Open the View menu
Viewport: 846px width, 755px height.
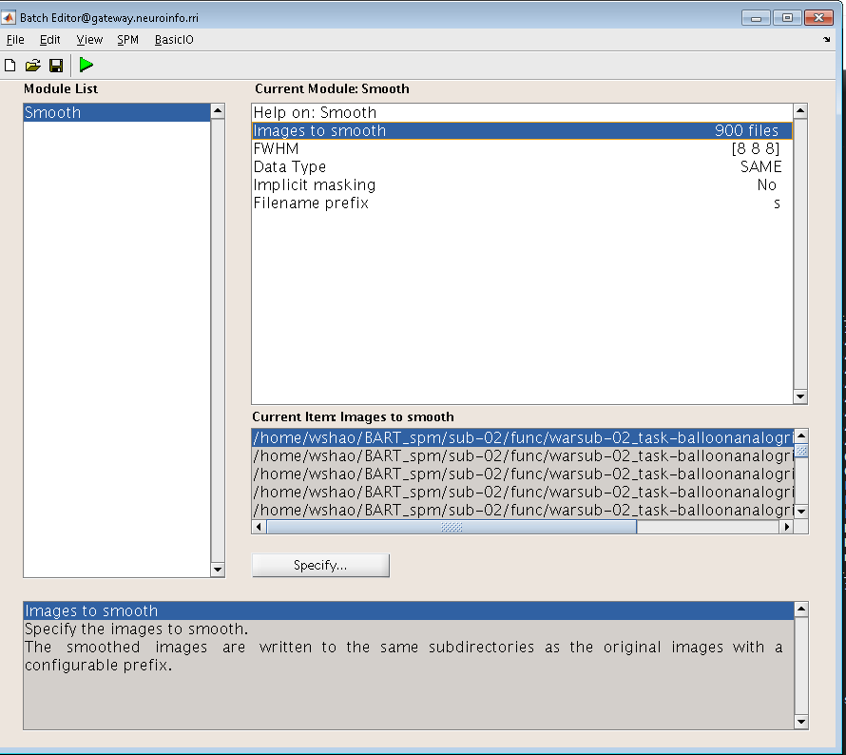[x=89, y=39]
